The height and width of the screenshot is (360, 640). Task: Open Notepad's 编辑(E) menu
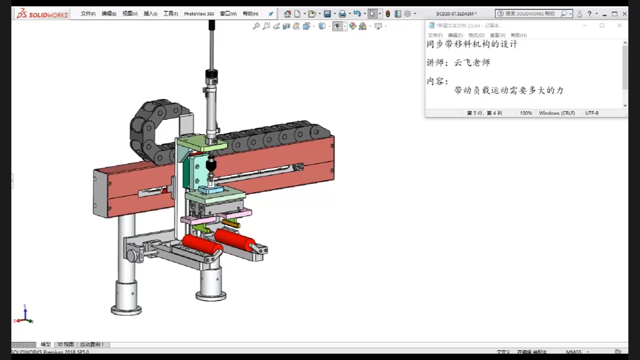(x=455, y=35)
